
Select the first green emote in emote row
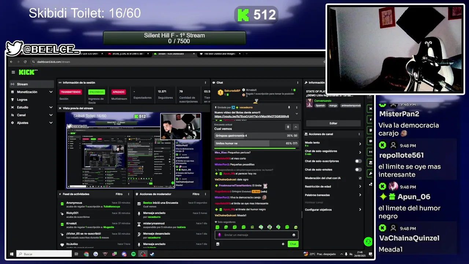(217, 227)
